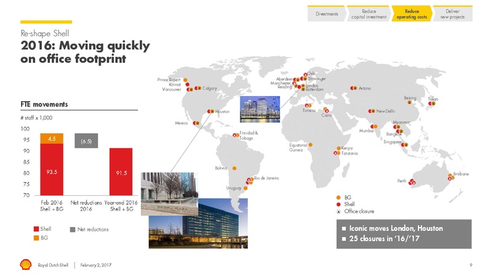Click the Mexico office marker
Viewport: 493px width, 277px height.
[x=196, y=123]
